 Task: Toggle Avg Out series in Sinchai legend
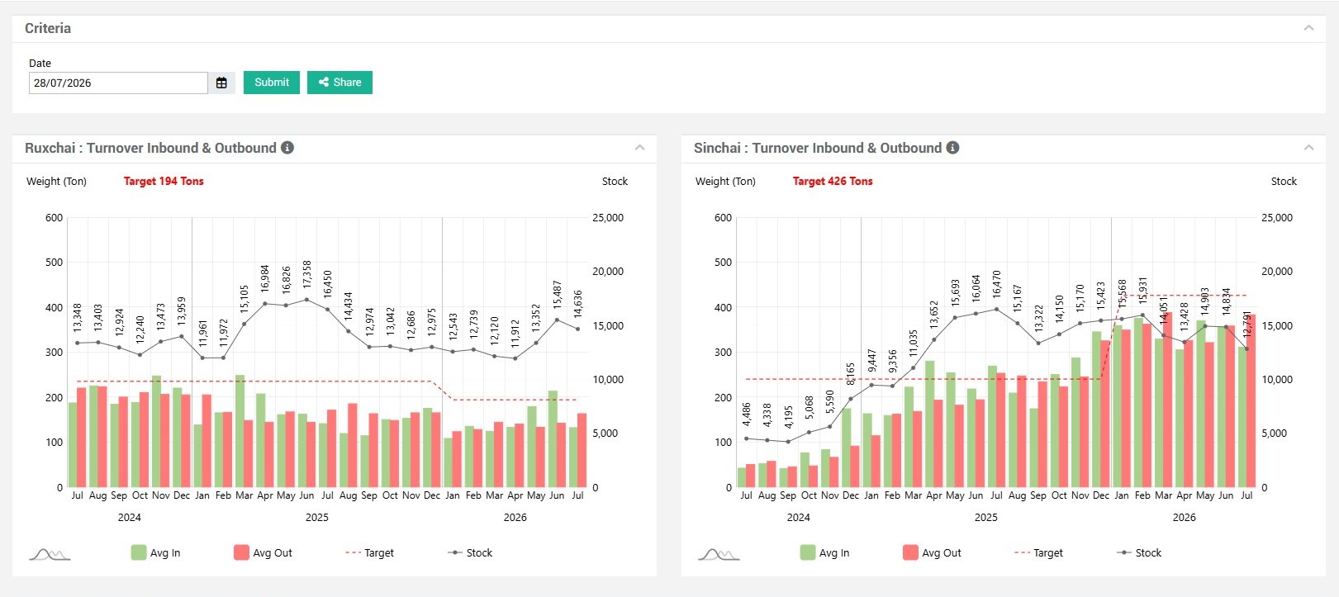933,552
